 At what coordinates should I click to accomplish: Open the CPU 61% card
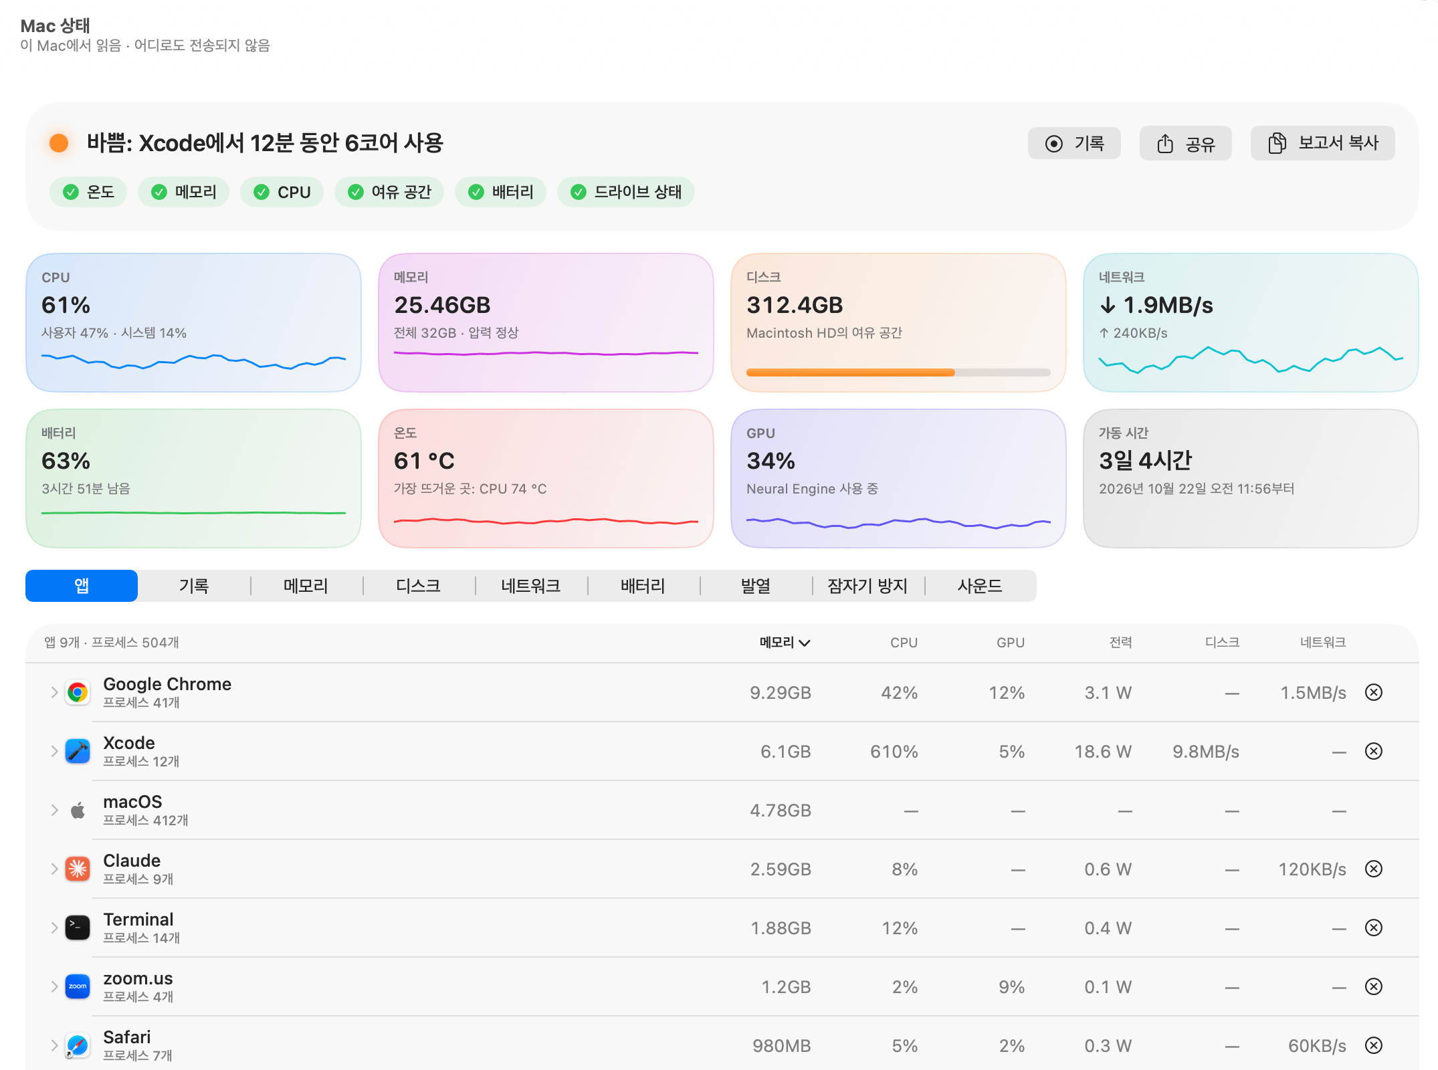coord(193,322)
